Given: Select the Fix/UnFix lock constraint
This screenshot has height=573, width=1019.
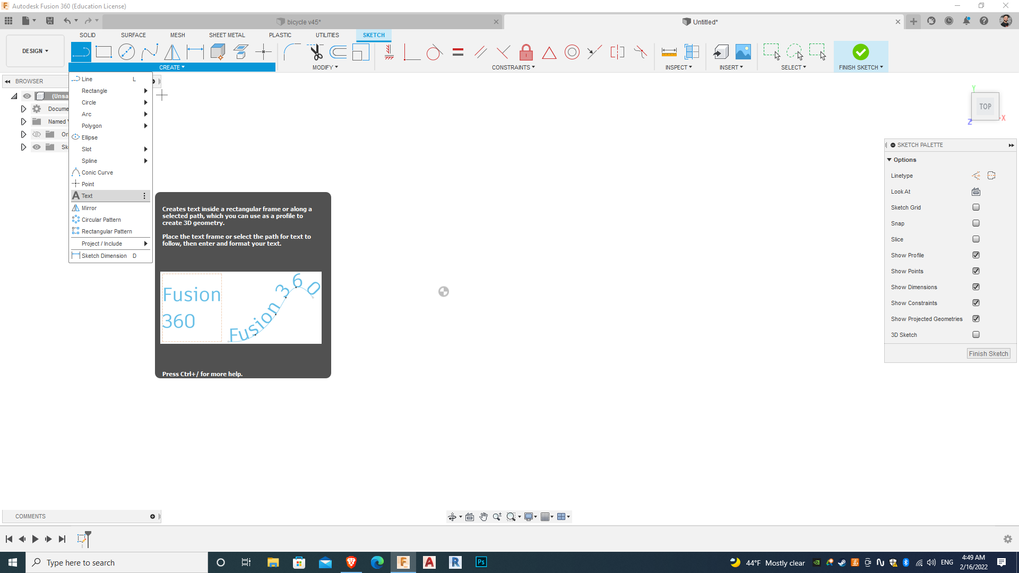Looking at the screenshot, I should (525, 51).
